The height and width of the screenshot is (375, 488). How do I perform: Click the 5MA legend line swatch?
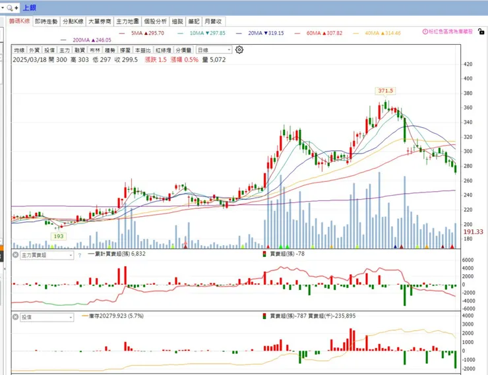point(122,33)
